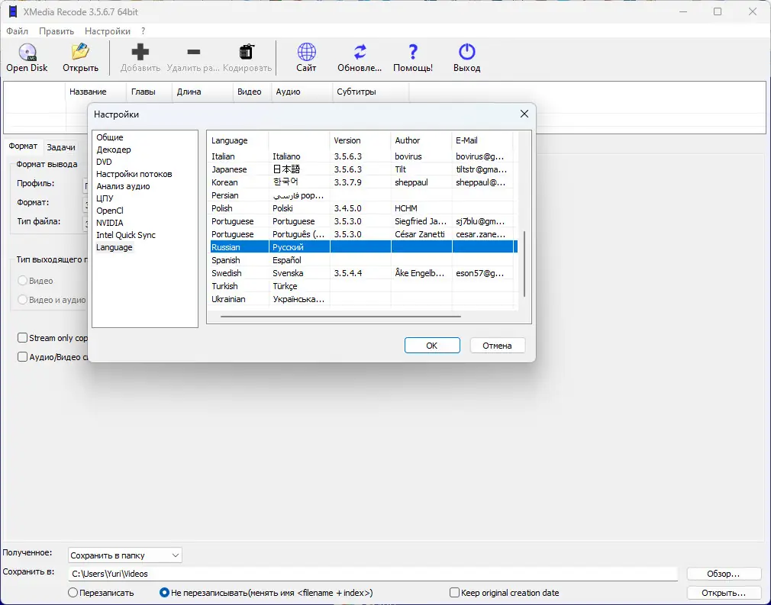Select the Korean language row
Image resolution: width=771 pixels, height=605 pixels.
tap(363, 182)
